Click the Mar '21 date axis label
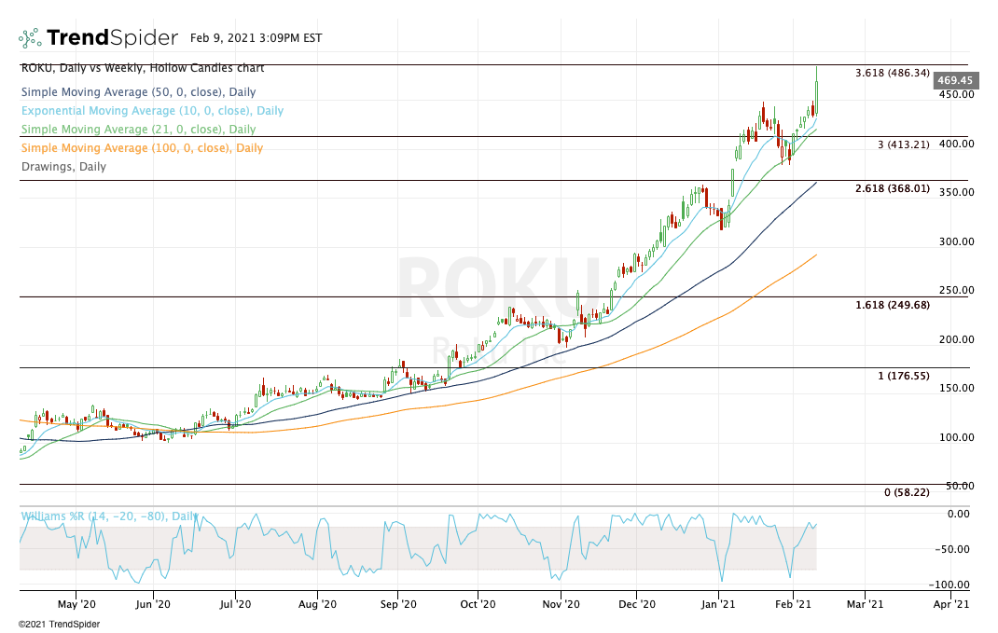 (865, 604)
